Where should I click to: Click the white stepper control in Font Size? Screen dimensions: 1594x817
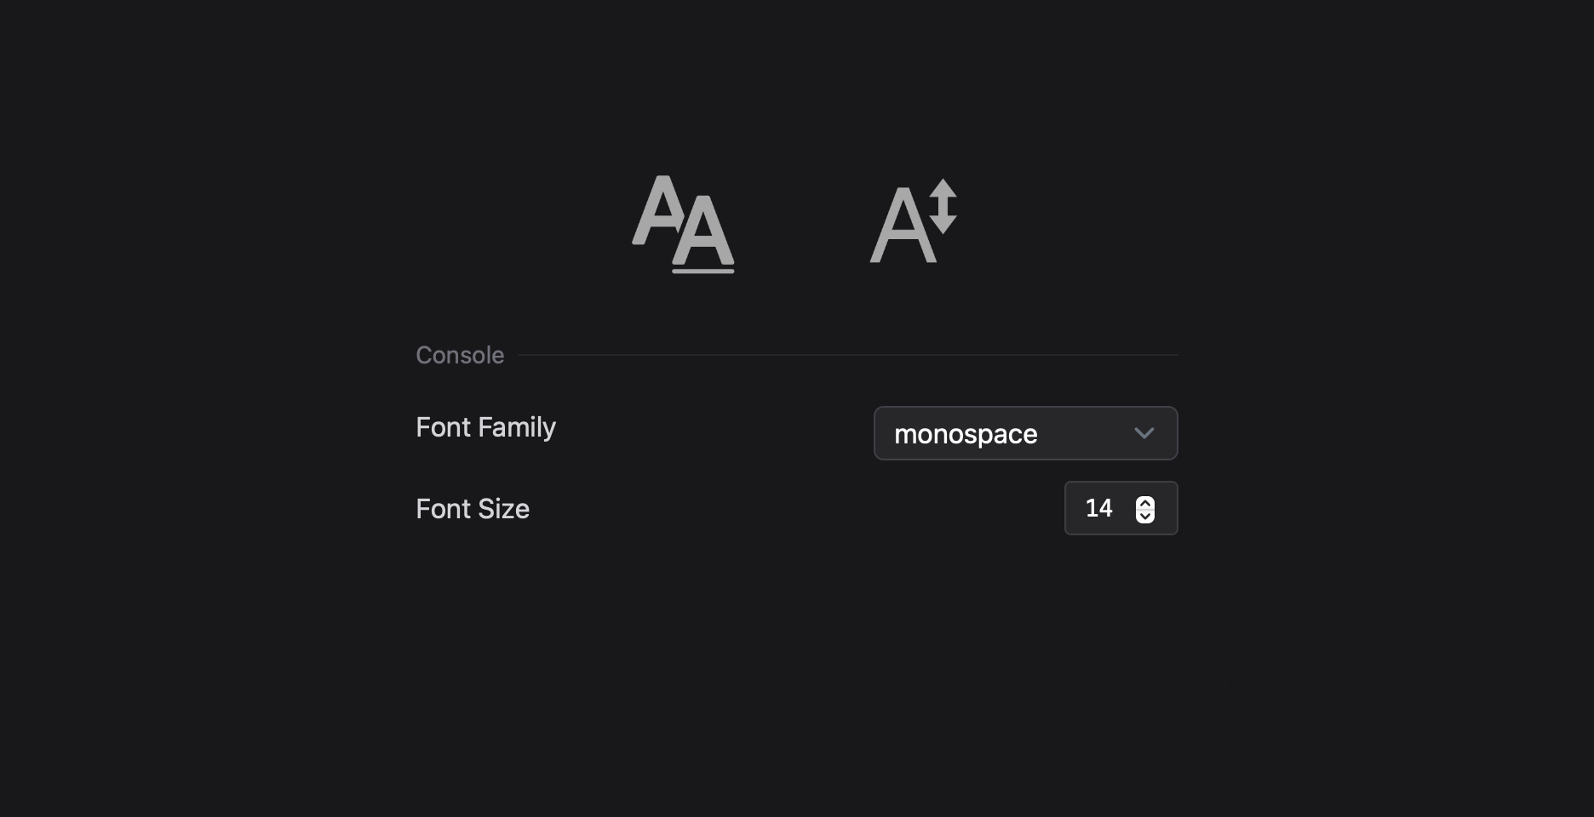point(1145,509)
